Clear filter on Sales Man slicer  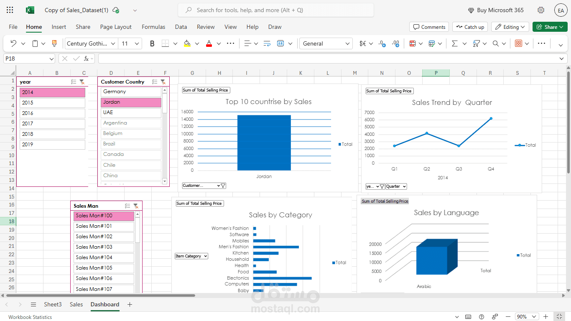(x=135, y=206)
